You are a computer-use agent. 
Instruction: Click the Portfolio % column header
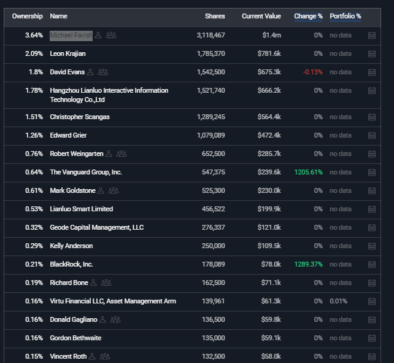click(346, 17)
